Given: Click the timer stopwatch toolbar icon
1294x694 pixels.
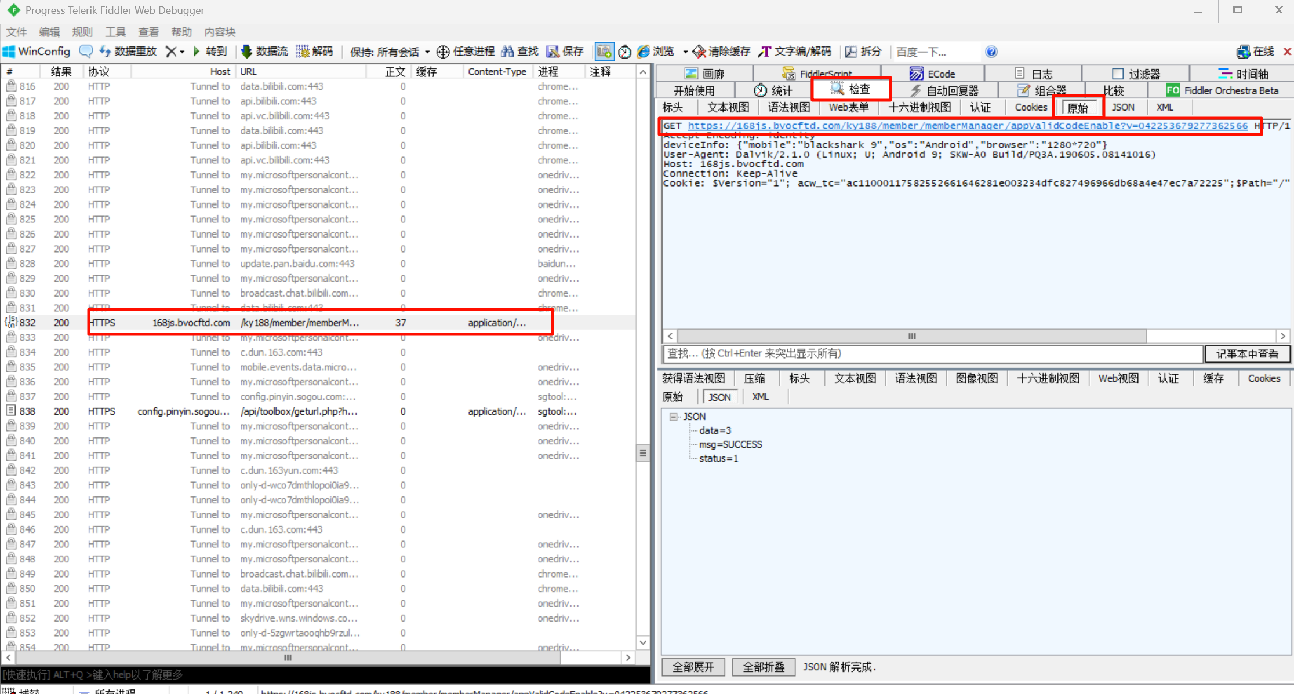Looking at the screenshot, I should 624,52.
